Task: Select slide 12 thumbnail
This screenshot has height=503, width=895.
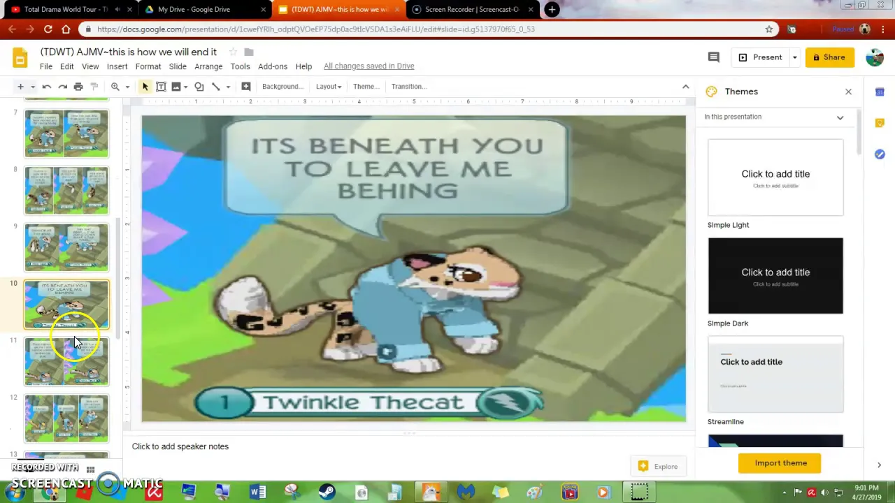Action: coord(67,419)
